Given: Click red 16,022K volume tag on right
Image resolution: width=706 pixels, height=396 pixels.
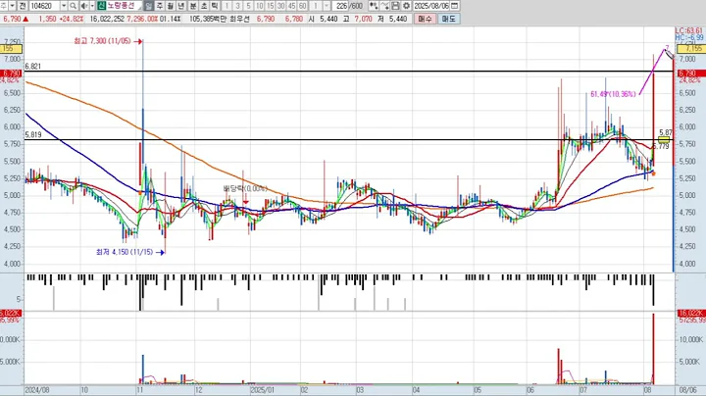Looking at the screenshot, I should (x=691, y=313).
